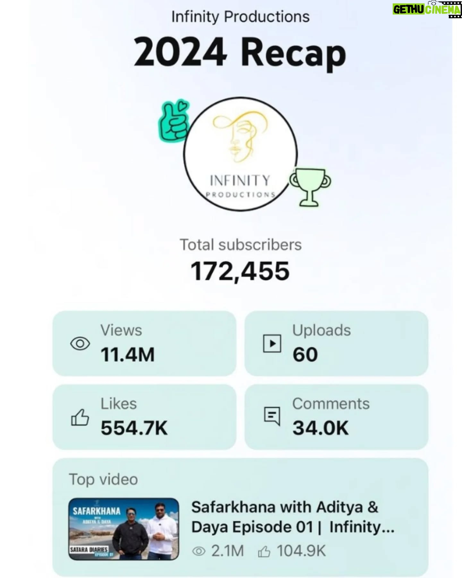This screenshot has height=578, width=462.
Task: Click the thumbs-up icon in Likes card
Action: [80, 417]
